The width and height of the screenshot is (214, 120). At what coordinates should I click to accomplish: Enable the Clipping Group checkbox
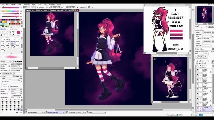pos(196,56)
